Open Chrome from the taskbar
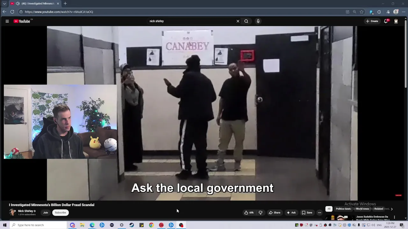408x229 pixels. tap(151, 225)
